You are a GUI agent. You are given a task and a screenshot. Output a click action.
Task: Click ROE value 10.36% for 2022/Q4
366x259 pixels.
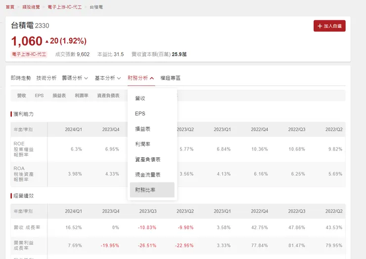point(260,149)
